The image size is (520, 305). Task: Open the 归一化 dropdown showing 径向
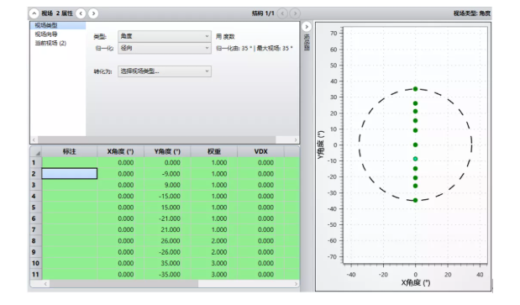click(165, 48)
